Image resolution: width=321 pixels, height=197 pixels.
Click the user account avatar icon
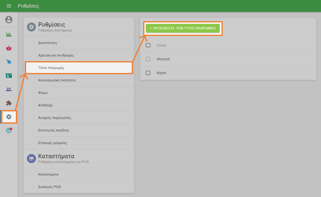click(x=9, y=20)
